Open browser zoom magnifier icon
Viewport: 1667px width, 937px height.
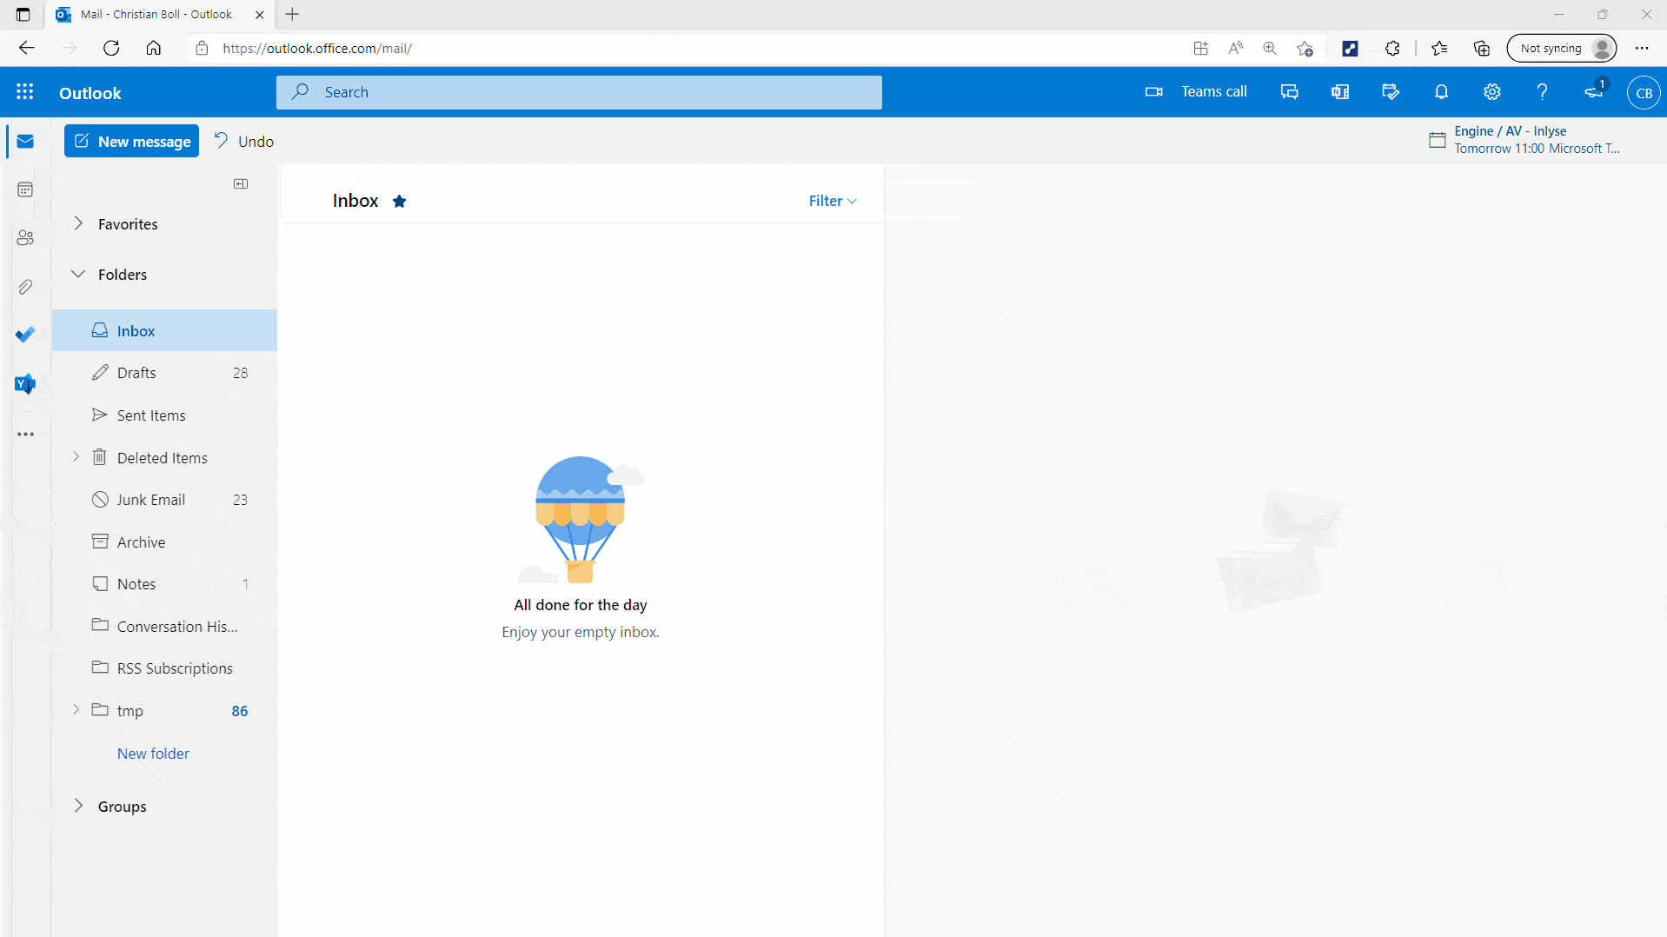click(x=1270, y=48)
